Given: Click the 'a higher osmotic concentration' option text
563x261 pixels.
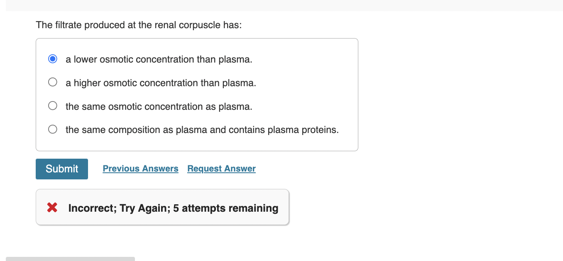Looking at the screenshot, I should (161, 83).
